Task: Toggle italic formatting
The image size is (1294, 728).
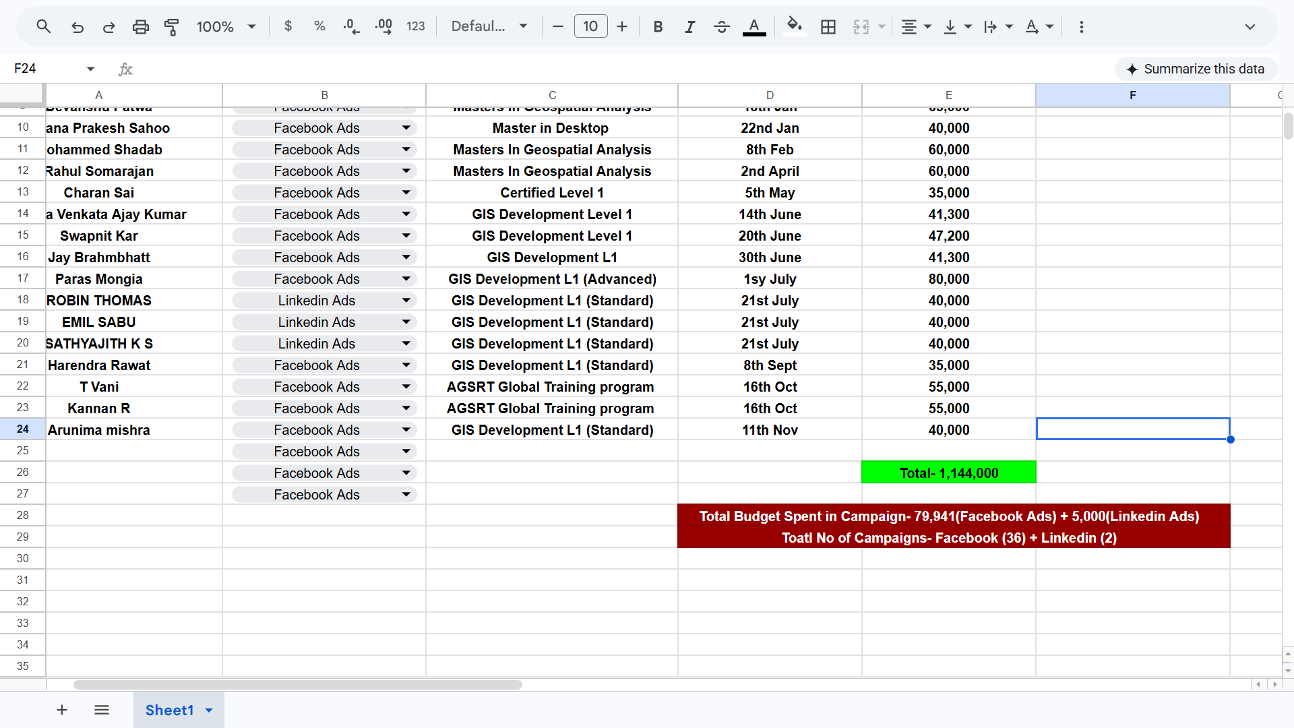Action: click(x=689, y=26)
